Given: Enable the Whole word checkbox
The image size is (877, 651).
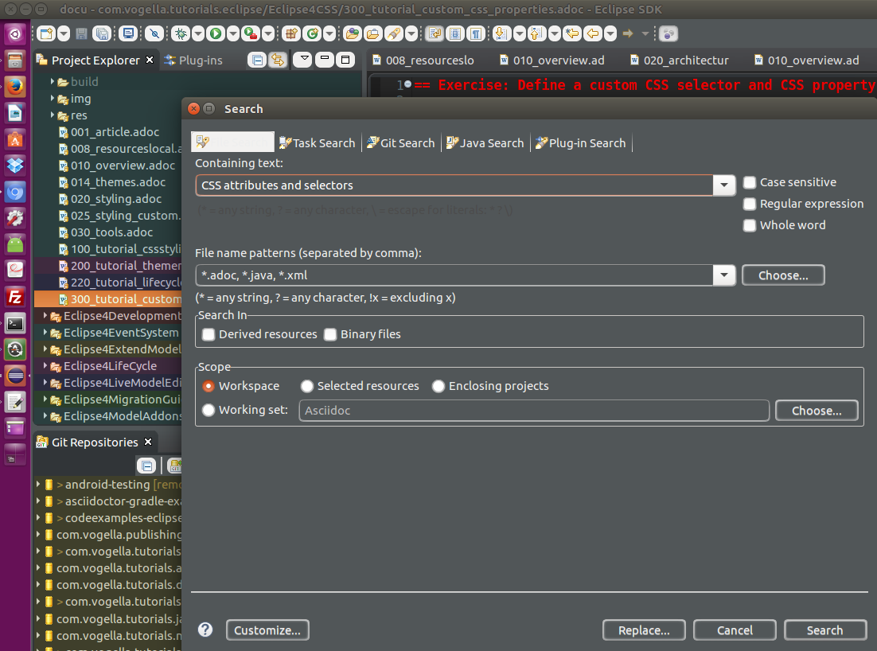Looking at the screenshot, I should point(750,225).
